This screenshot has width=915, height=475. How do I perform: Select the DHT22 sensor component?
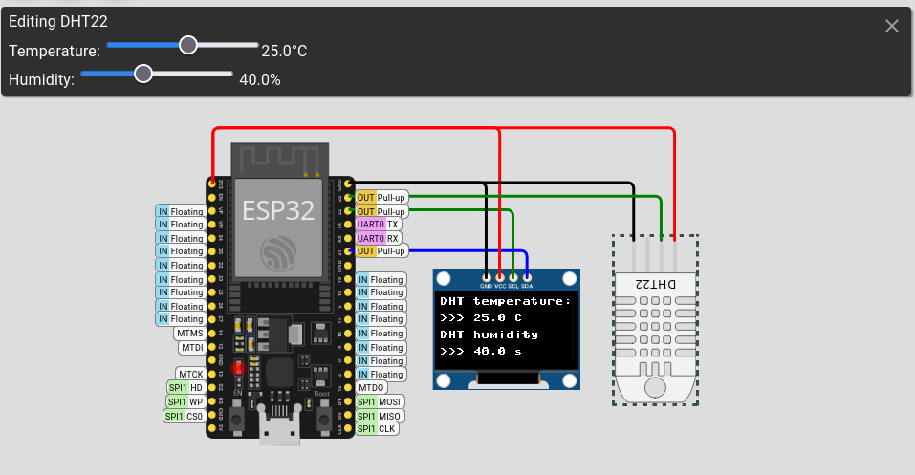tap(655, 325)
